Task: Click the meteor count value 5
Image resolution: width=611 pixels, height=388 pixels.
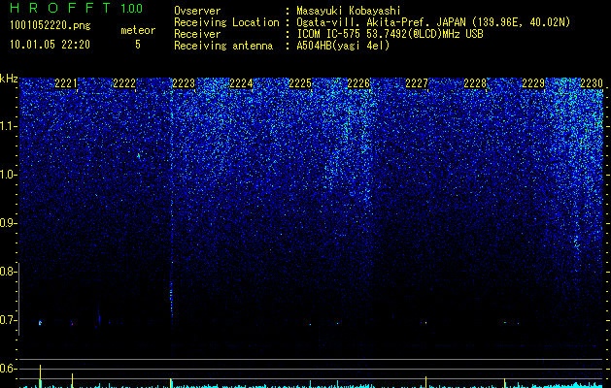Action: point(138,45)
